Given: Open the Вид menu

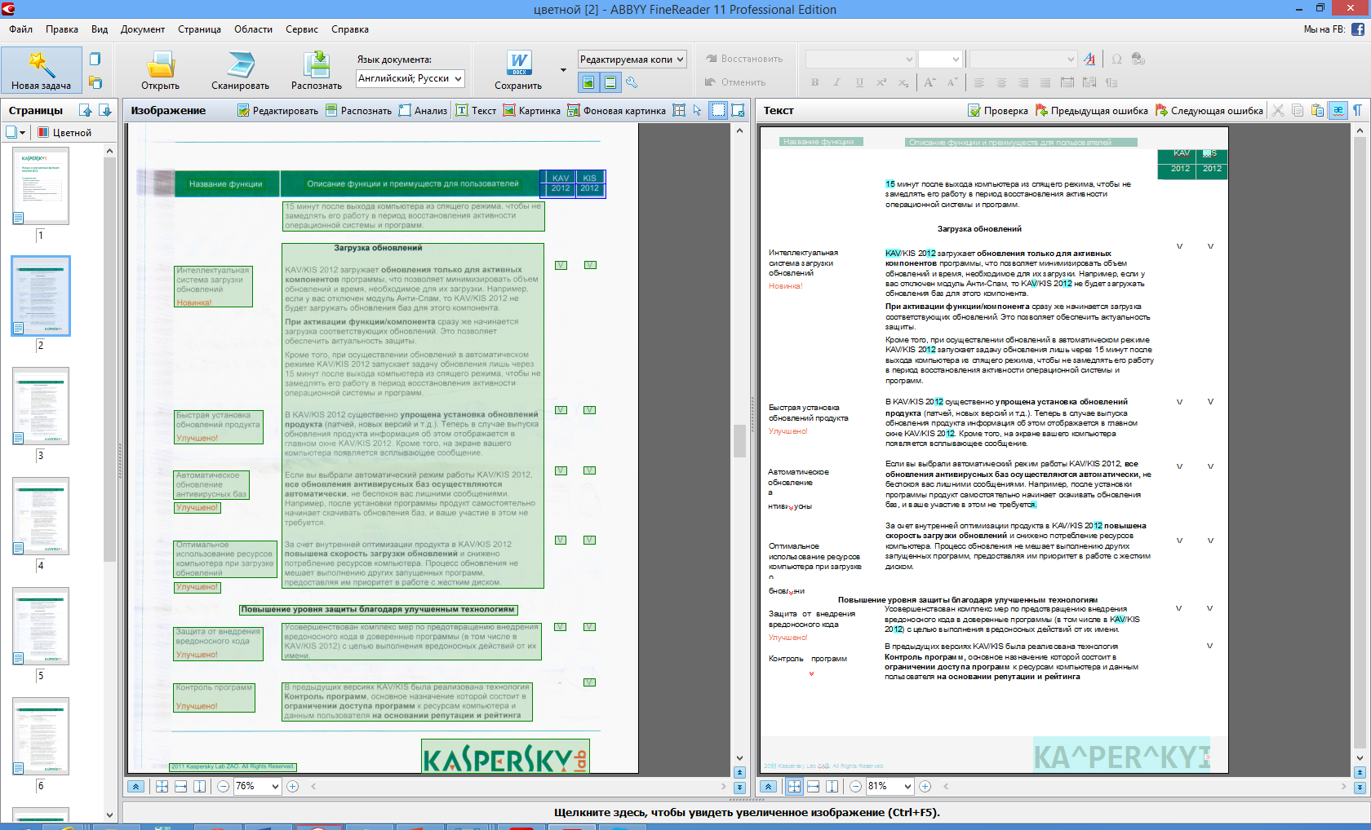Looking at the screenshot, I should (100, 29).
